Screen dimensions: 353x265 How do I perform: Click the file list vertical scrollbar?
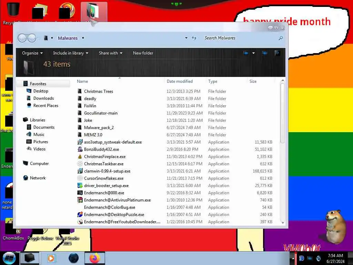click(283, 113)
